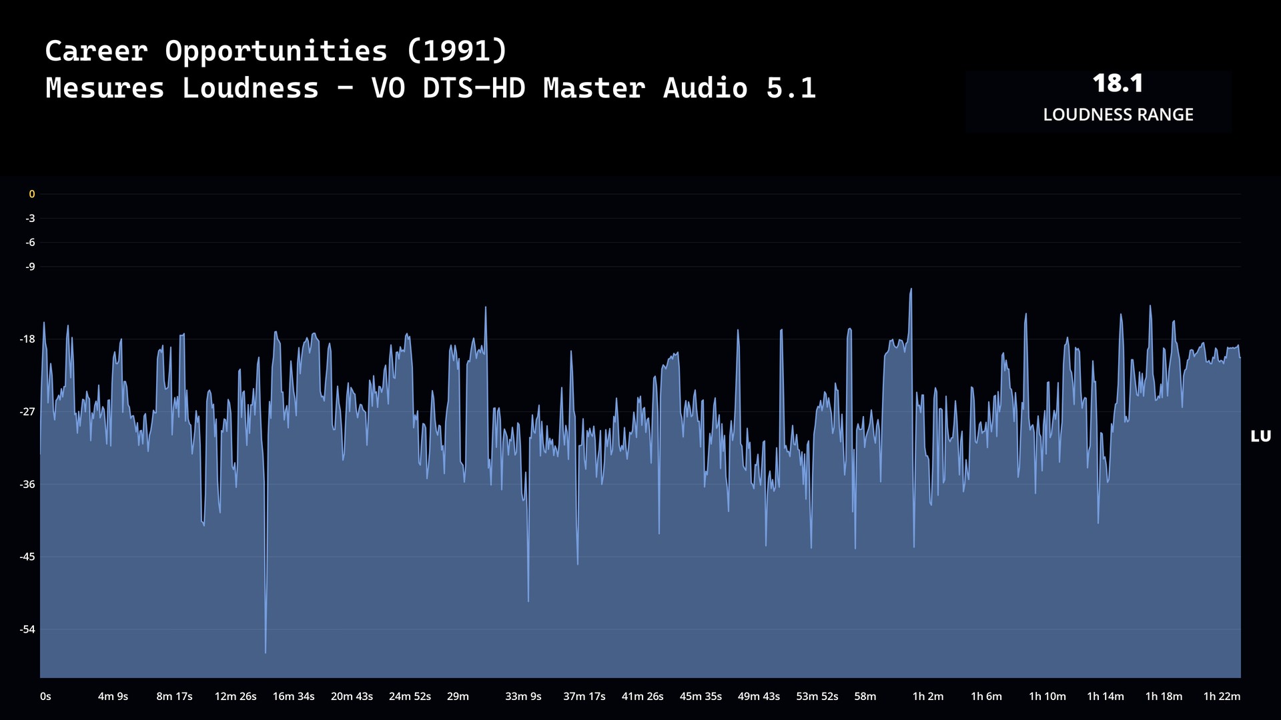Click the '45m 35s' time axis label
The height and width of the screenshot is (720, 1281).
coord(701,696)
